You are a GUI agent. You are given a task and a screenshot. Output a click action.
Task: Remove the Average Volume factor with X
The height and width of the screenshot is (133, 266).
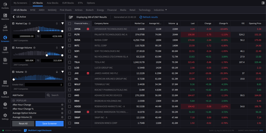pyautogui.click(x=14, y=48)
